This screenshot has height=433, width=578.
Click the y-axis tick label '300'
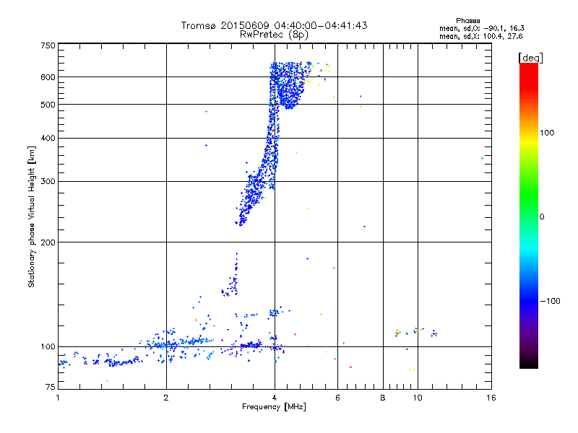(x=48, y=182)
